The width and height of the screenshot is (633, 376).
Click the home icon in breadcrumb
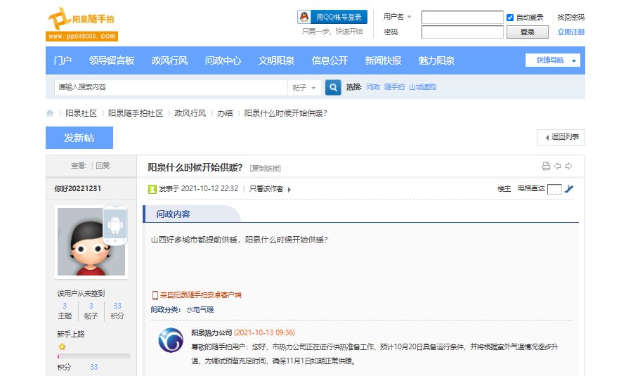[50, 113]
